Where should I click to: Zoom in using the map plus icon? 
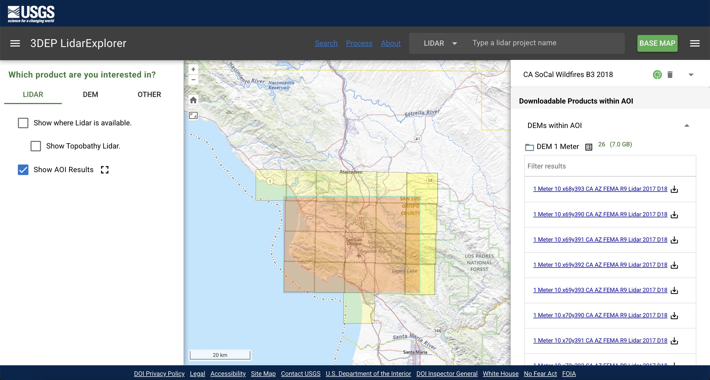tap(193, 69)
